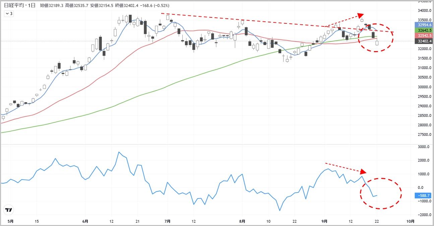Click the 10月 label on the time axis
The width and height of the screenshot is (434, 226).
(410, 221)
